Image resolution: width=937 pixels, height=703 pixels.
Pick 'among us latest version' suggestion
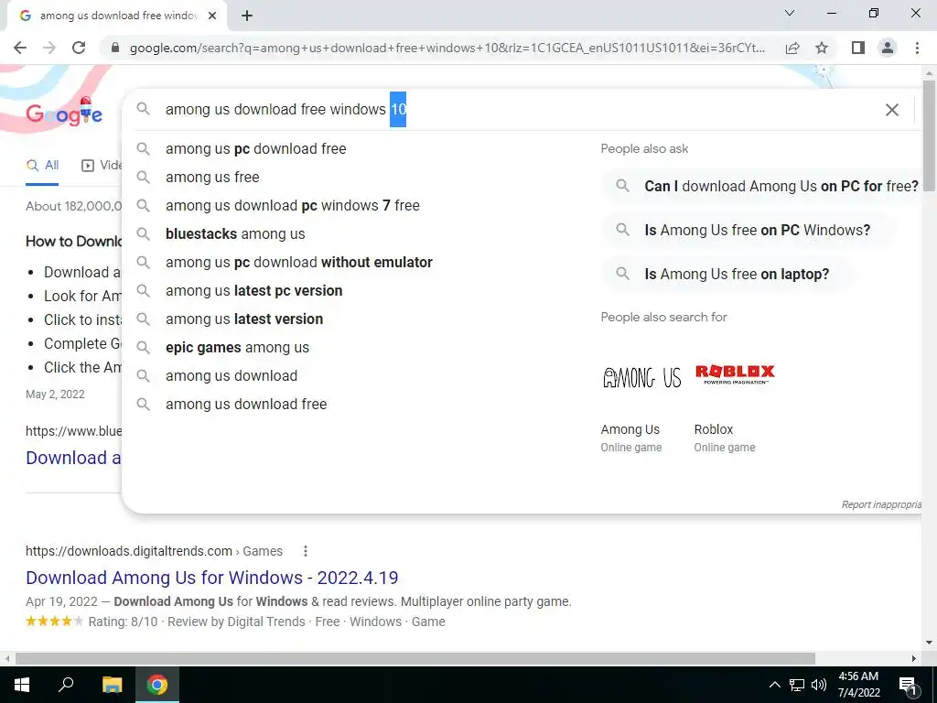pyautogui.click(x=243, y=319)
